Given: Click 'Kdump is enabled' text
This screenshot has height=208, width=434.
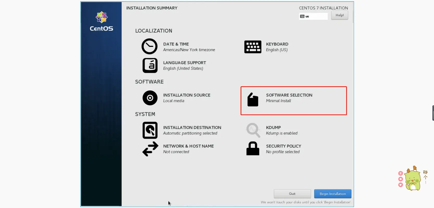Looking at the screenshot, I should click(x=282, y=133).
